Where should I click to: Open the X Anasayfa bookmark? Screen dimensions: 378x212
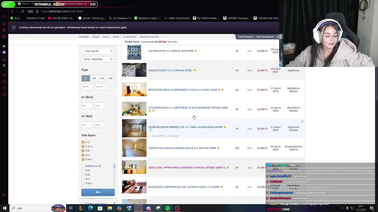[x=120, y=18]
